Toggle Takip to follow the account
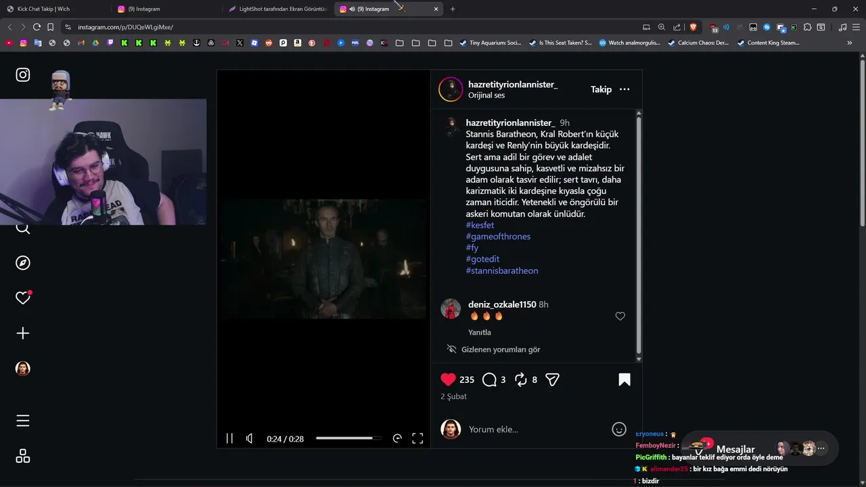Screen dimensions: 866x487 pos(601,89)
